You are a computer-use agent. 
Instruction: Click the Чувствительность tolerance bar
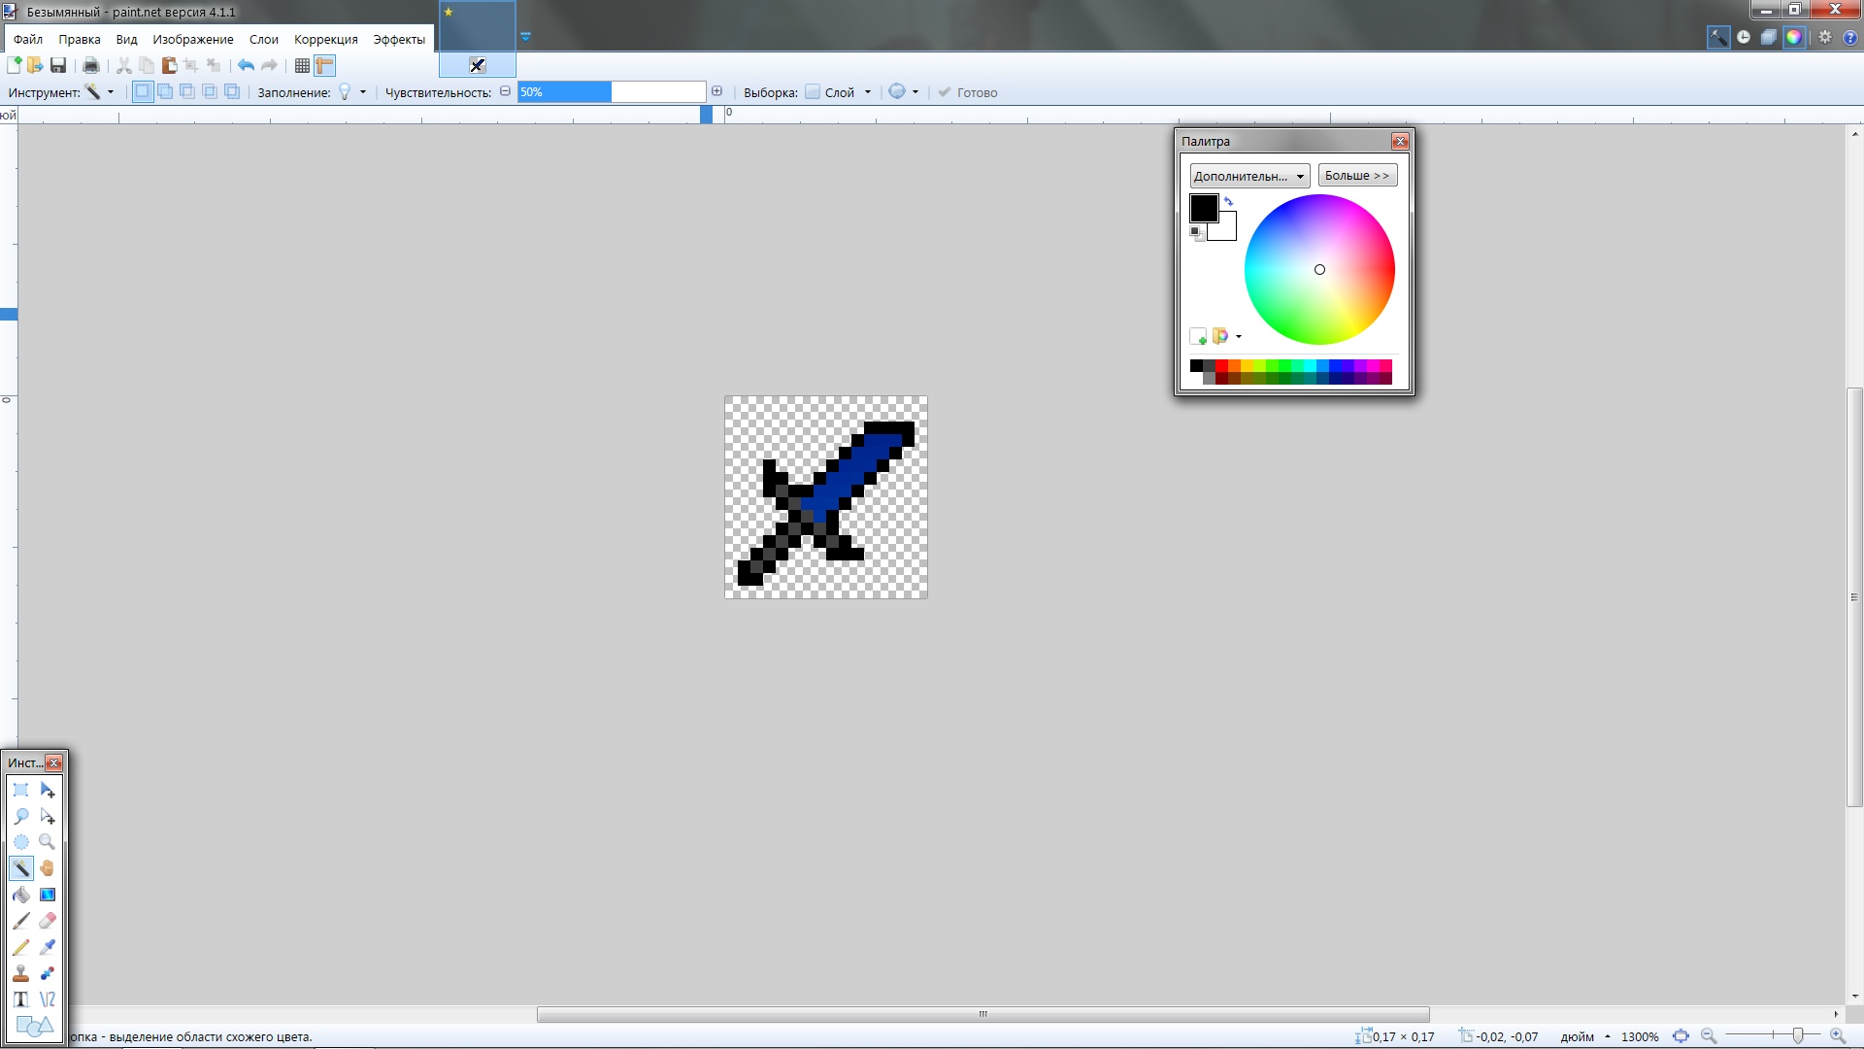612,92
